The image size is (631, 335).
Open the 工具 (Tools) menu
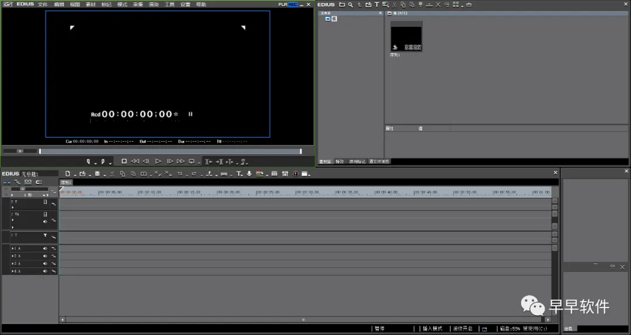169,5
